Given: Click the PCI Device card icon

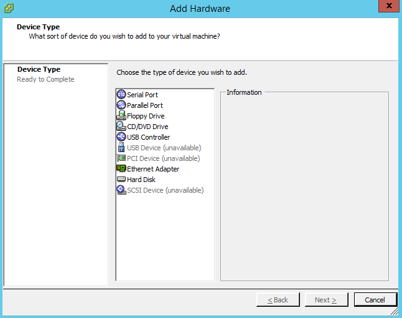Looking at the screenshot, I should (x=121, y=158).
